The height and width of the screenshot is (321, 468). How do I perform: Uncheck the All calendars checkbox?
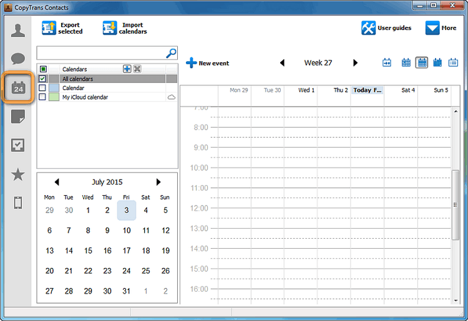42,79
